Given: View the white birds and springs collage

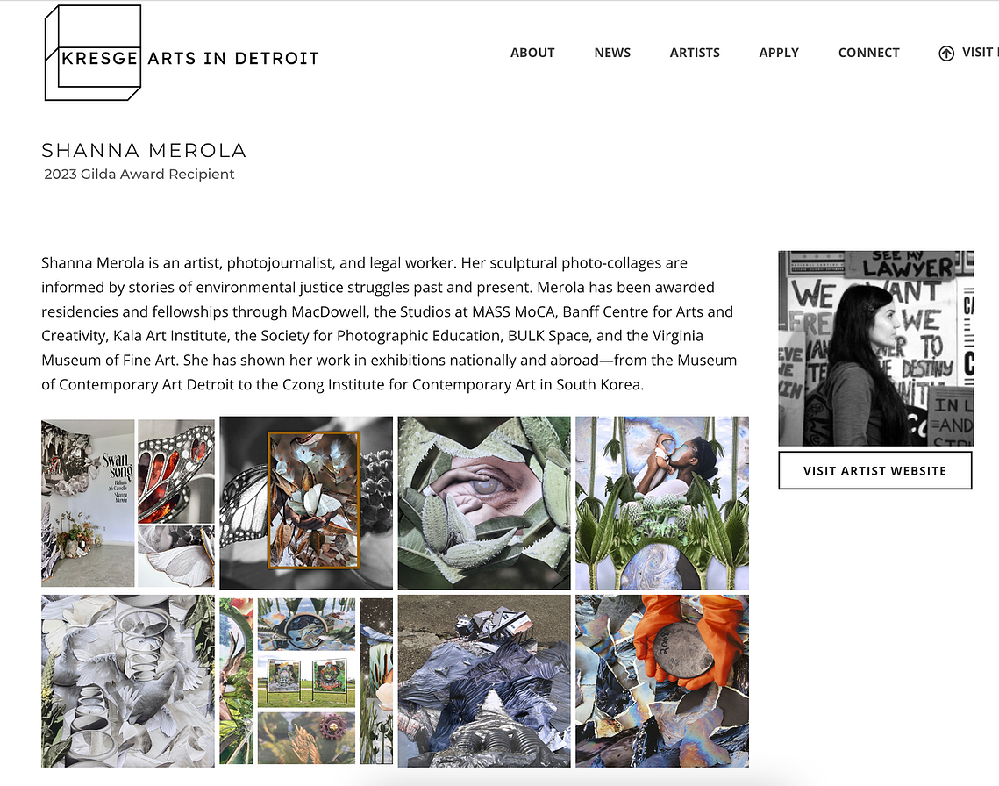Looking at the screenshot, I should tap(128, 681).
